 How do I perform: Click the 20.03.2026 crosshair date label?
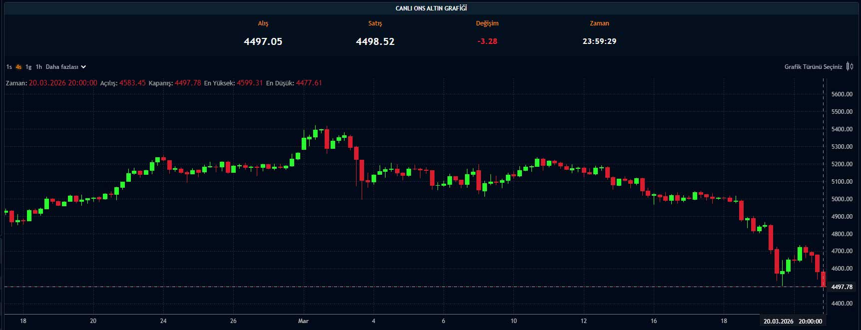coord(778,322)
